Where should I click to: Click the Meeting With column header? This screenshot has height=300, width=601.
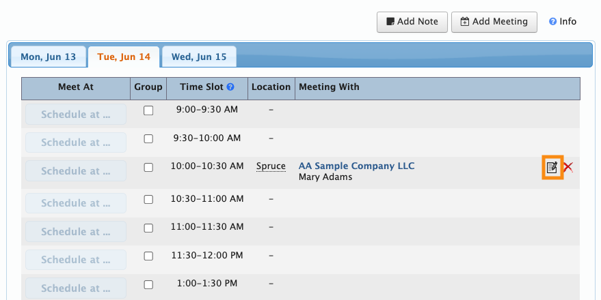point(329,87)
